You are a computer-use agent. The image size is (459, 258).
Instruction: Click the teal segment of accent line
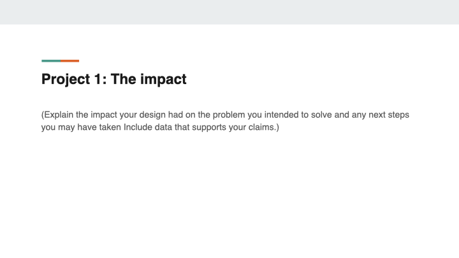[51, 61]
